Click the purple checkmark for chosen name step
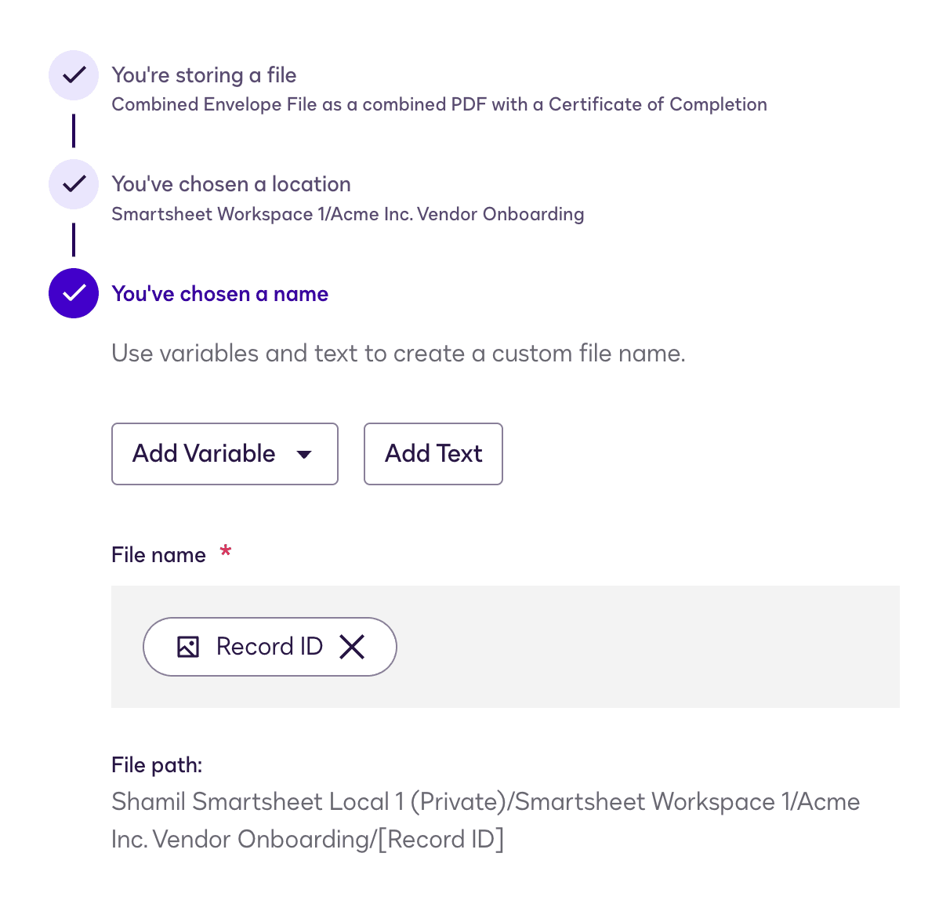Image resolution: width=939 pixels, height=922 pixels. point(74,293)
